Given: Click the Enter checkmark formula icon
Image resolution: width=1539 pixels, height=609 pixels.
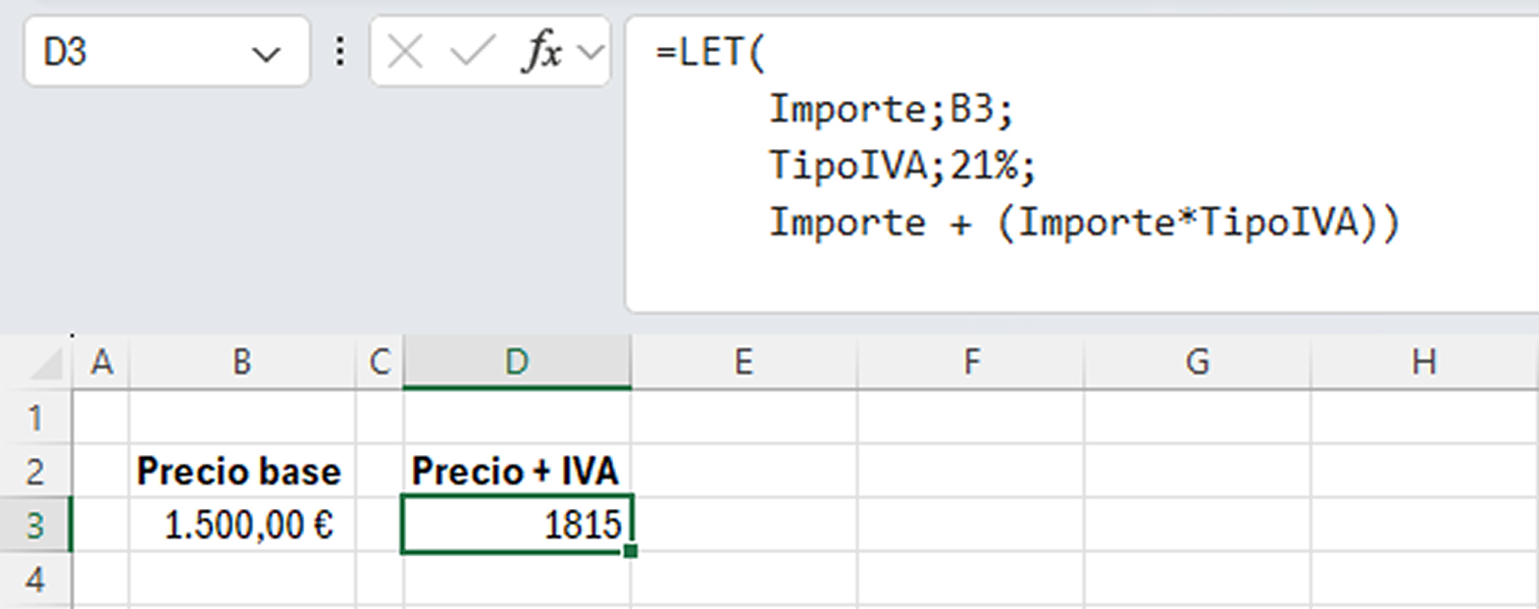Looking at the screenshot, I should click(x=472, y=52).
